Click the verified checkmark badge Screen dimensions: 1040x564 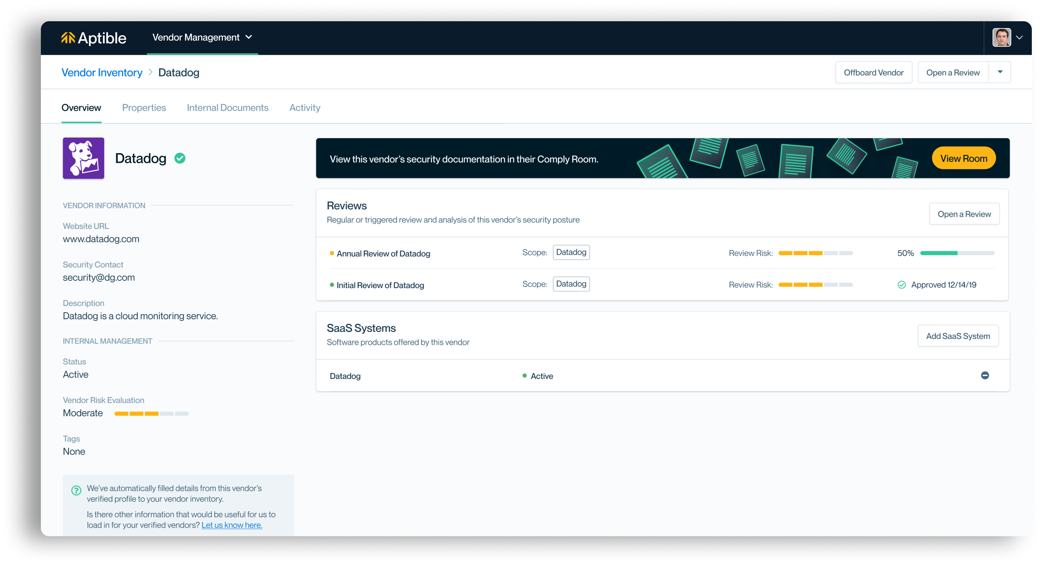tap(180, 158)
